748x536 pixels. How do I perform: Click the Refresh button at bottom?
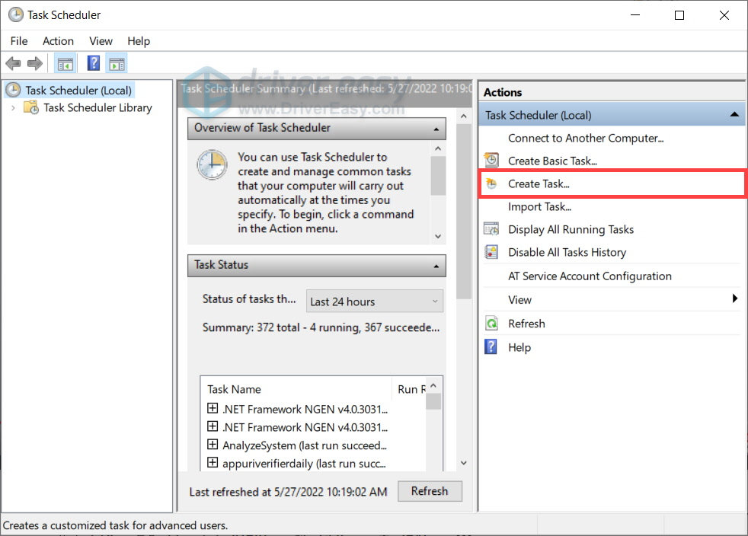point(430,491)
